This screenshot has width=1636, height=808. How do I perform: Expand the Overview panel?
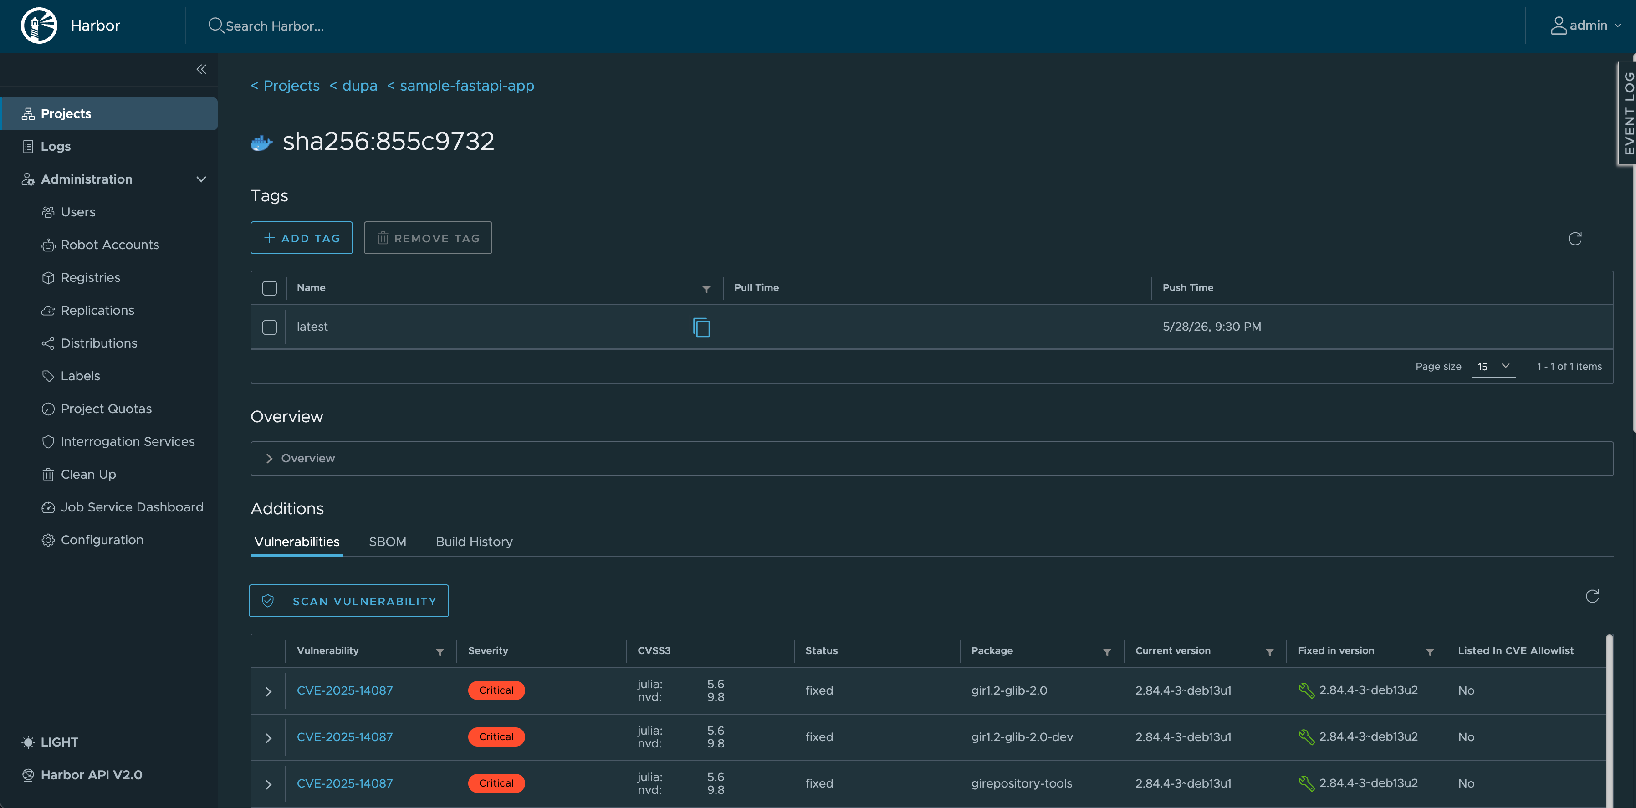932,459
